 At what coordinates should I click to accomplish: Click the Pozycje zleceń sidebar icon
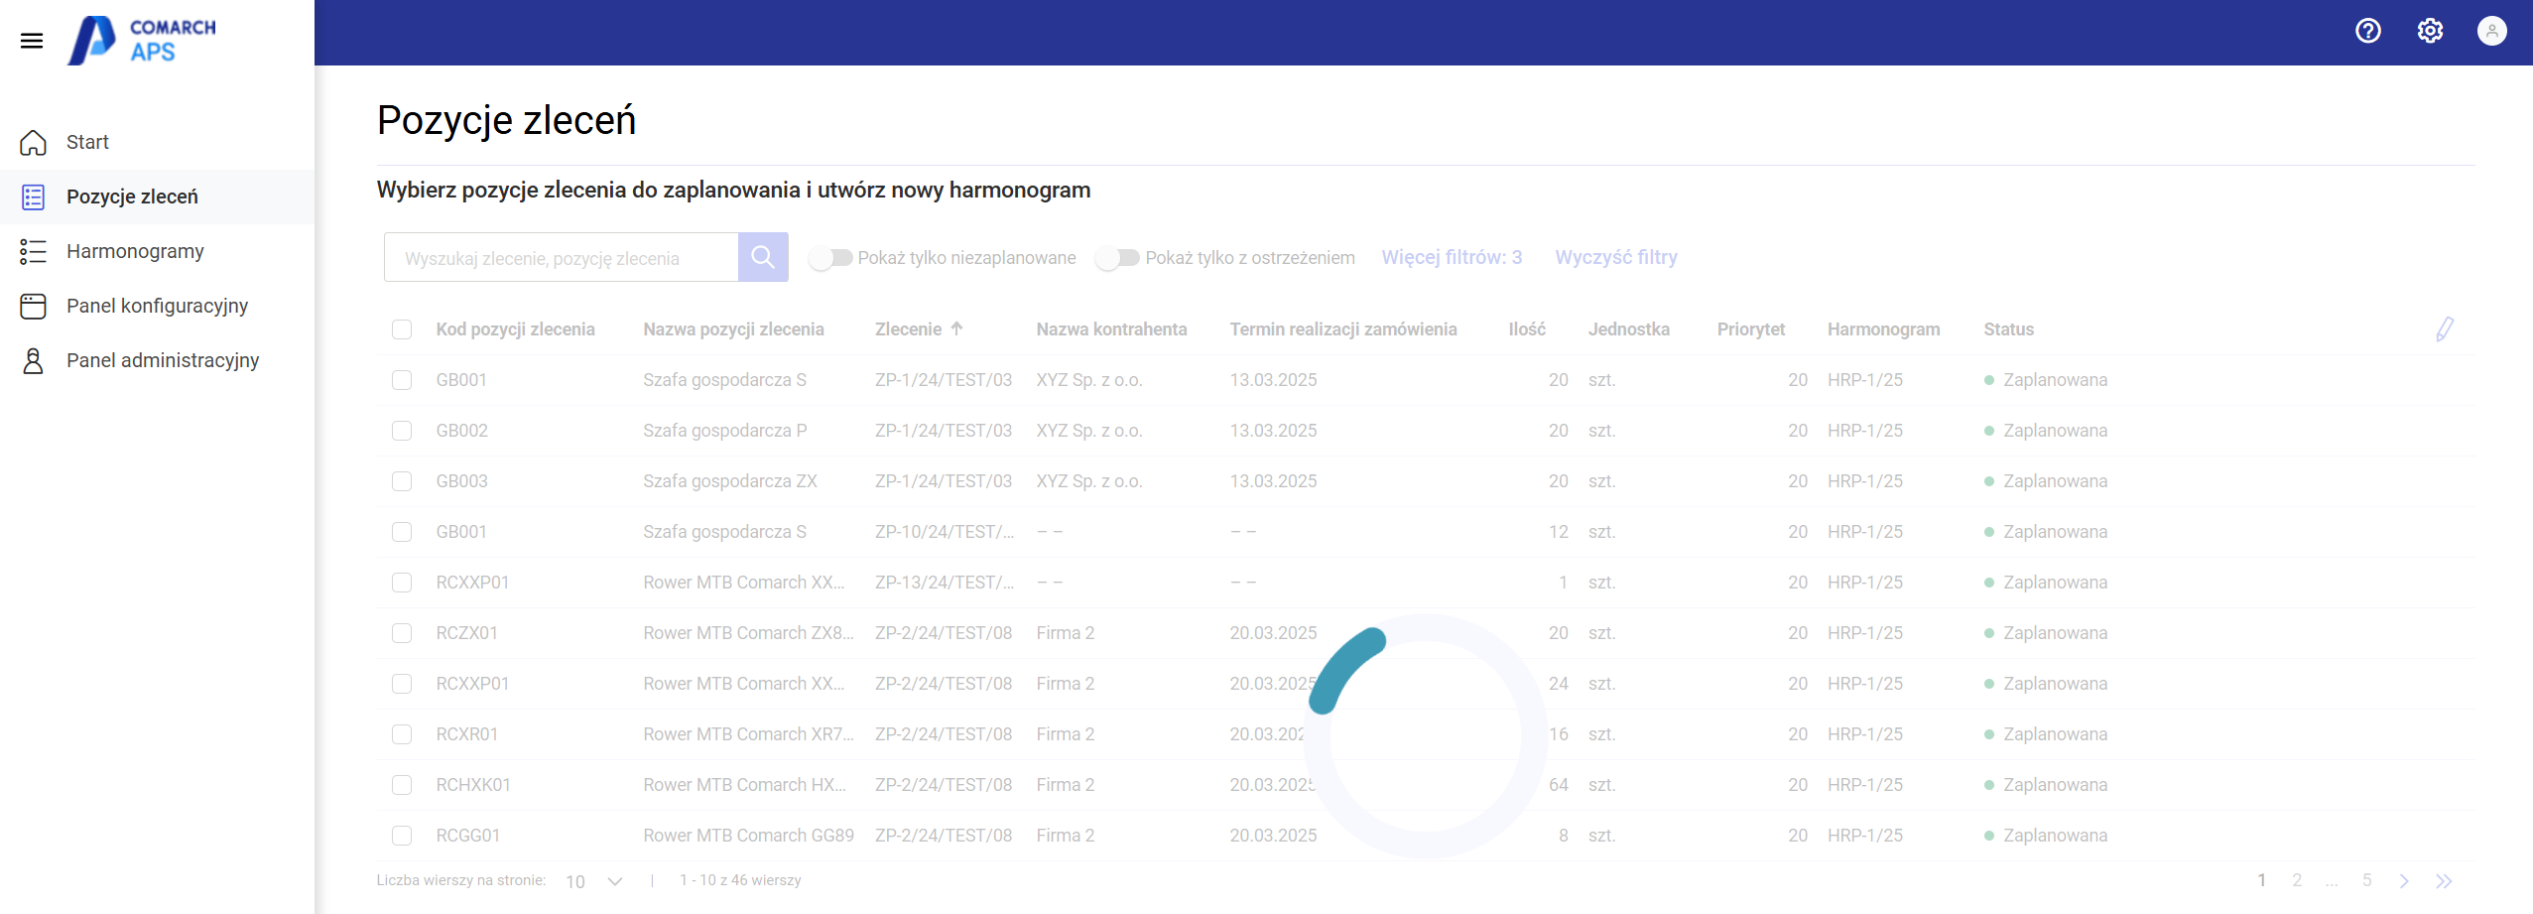(x=33, y=196)
